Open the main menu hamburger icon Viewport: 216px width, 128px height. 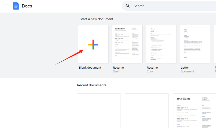pos(6,6)
